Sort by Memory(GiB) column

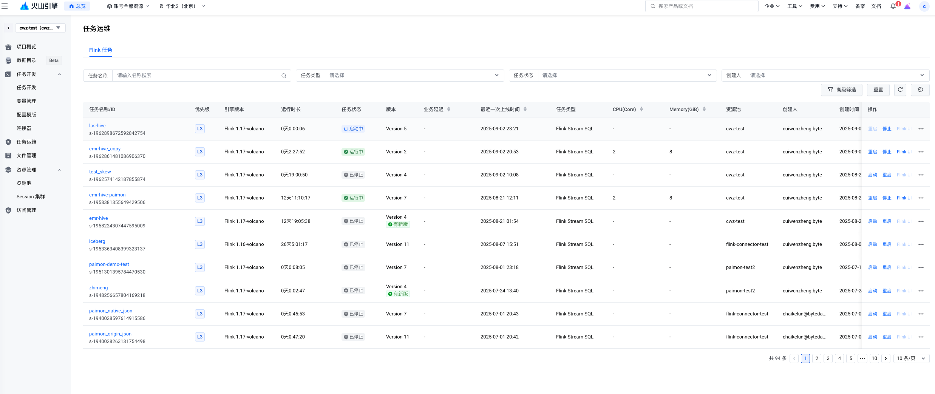pyautogui.click(x=704, y=110)
